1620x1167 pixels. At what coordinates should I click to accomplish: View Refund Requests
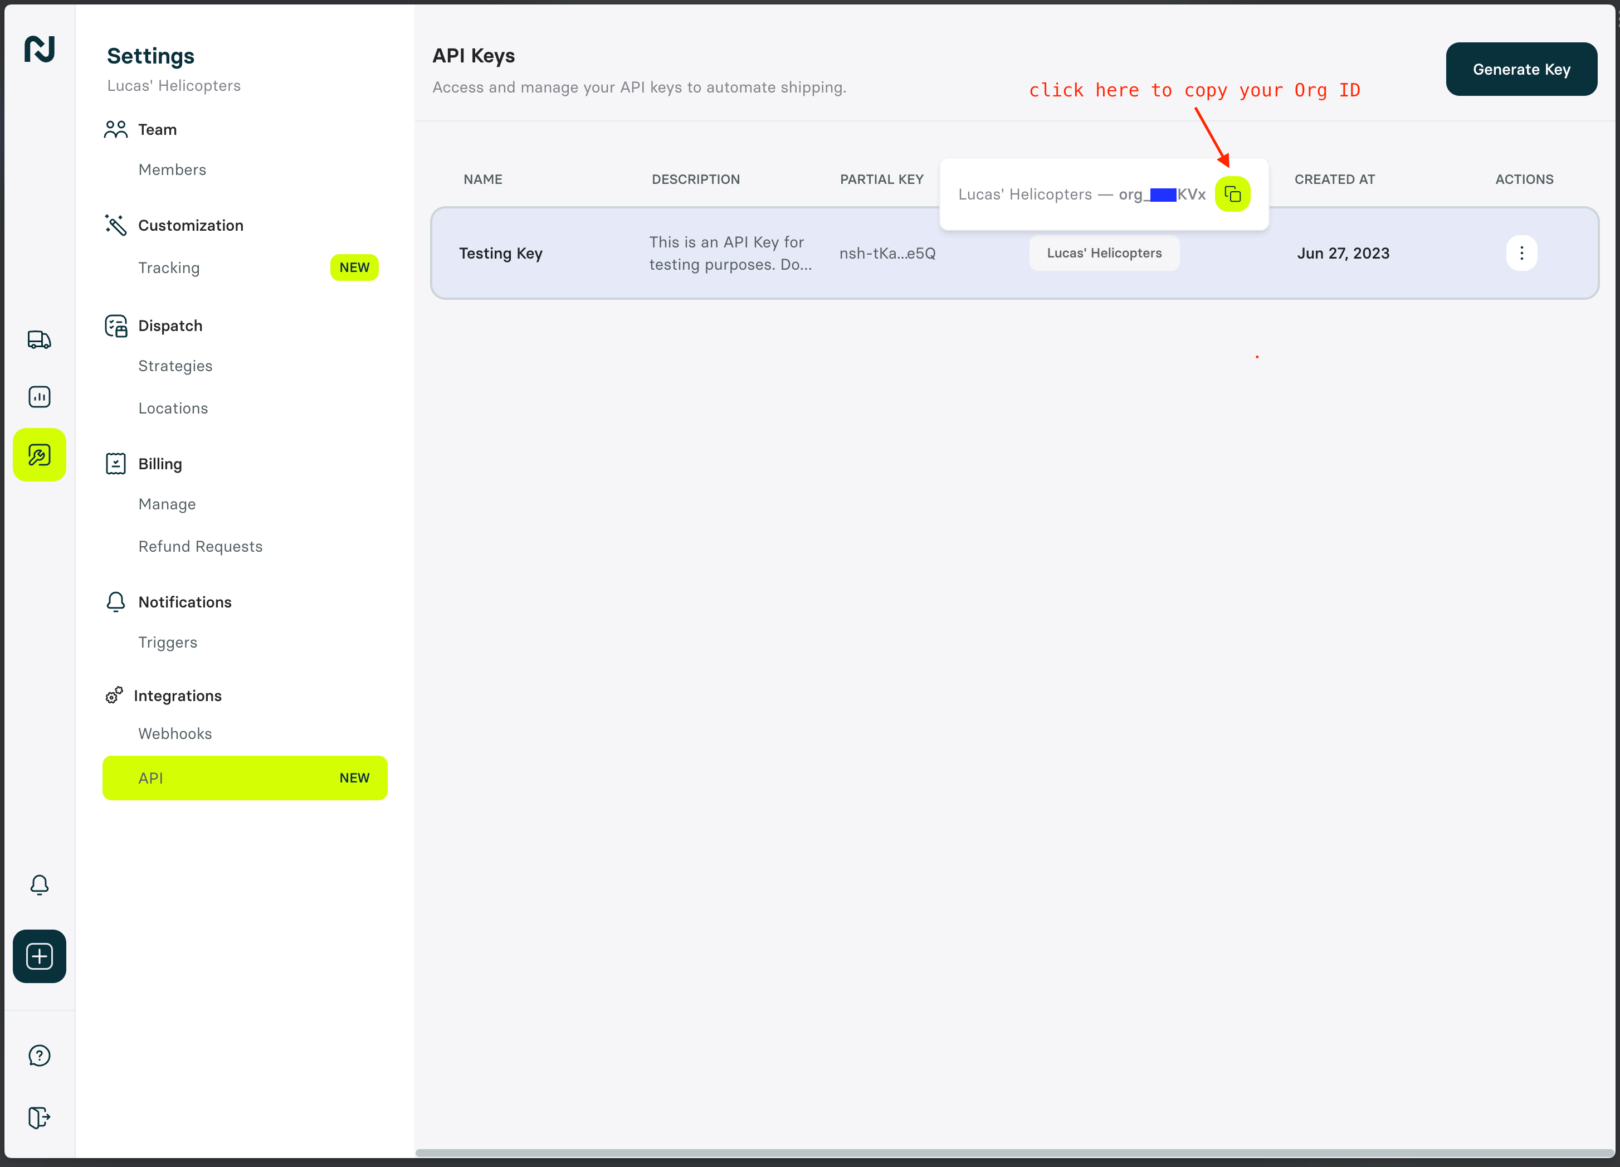(201, 546)
